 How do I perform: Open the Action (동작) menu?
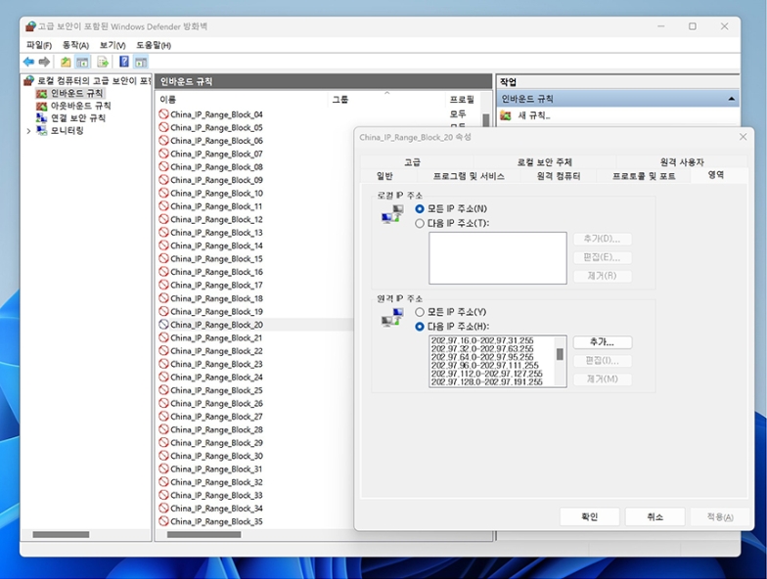tap(75, 45)
